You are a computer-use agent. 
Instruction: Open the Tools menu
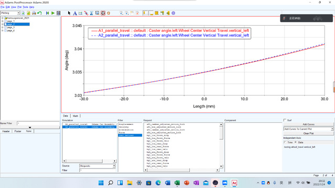pyautogui.click(x=25, y=7)
